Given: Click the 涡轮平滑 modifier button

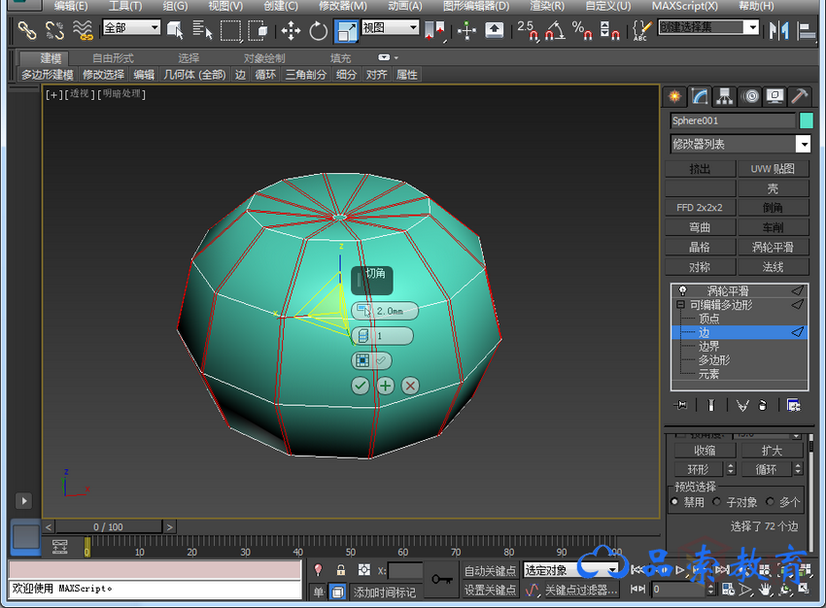Looking at the screenshot, I should [773, 247].
